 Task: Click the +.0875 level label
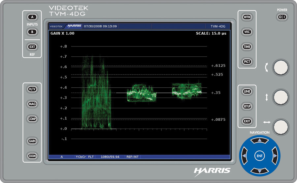(x=218, y=120)
